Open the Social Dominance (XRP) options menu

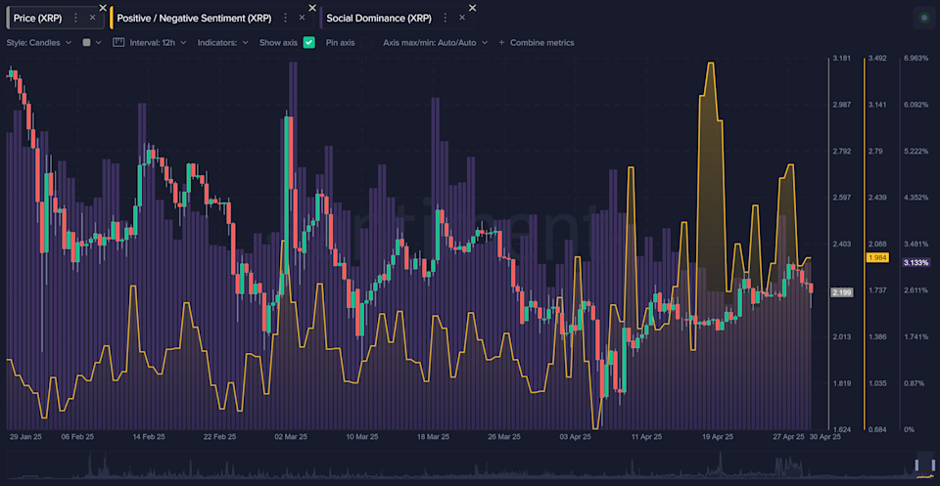446,18
